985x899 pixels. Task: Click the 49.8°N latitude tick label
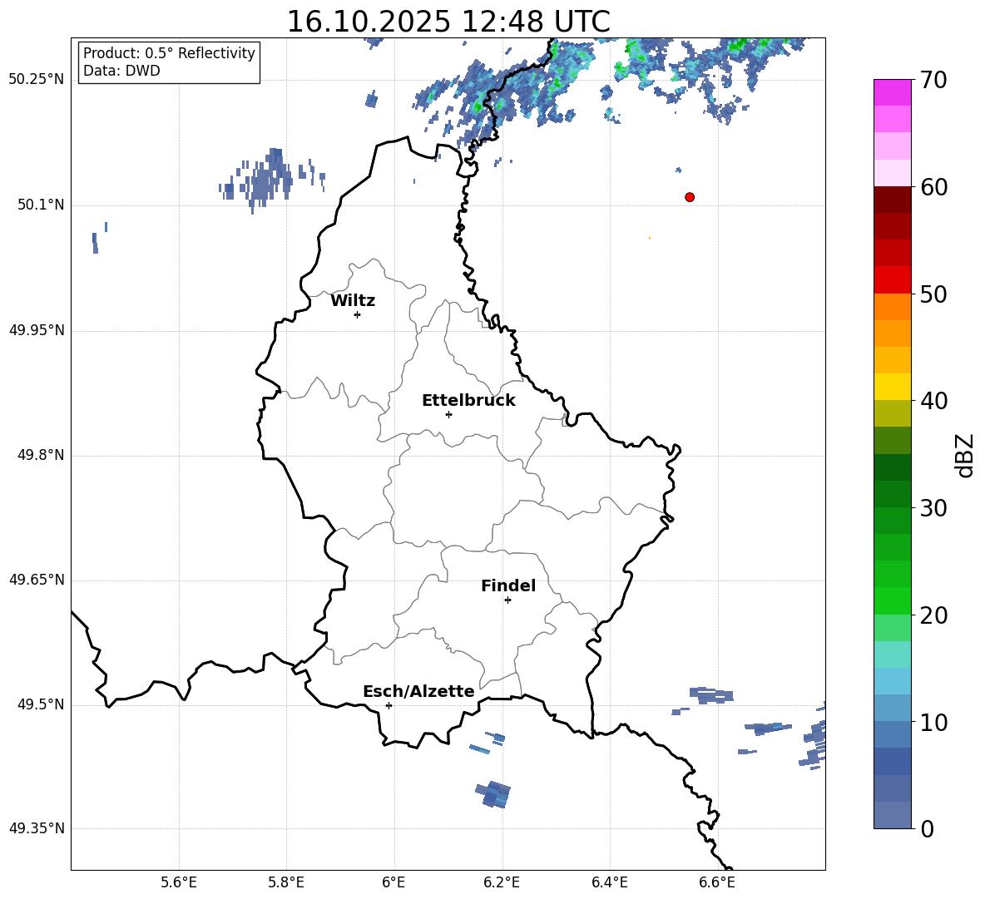(41, 455)
